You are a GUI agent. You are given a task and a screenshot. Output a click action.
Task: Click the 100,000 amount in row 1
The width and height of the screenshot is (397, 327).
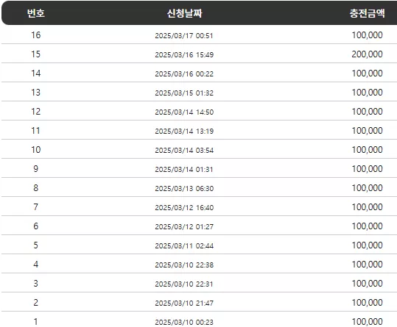click(367, 322)
